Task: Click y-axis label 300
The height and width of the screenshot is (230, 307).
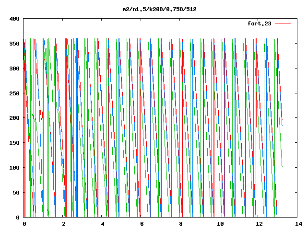Action: pos(14,69)
